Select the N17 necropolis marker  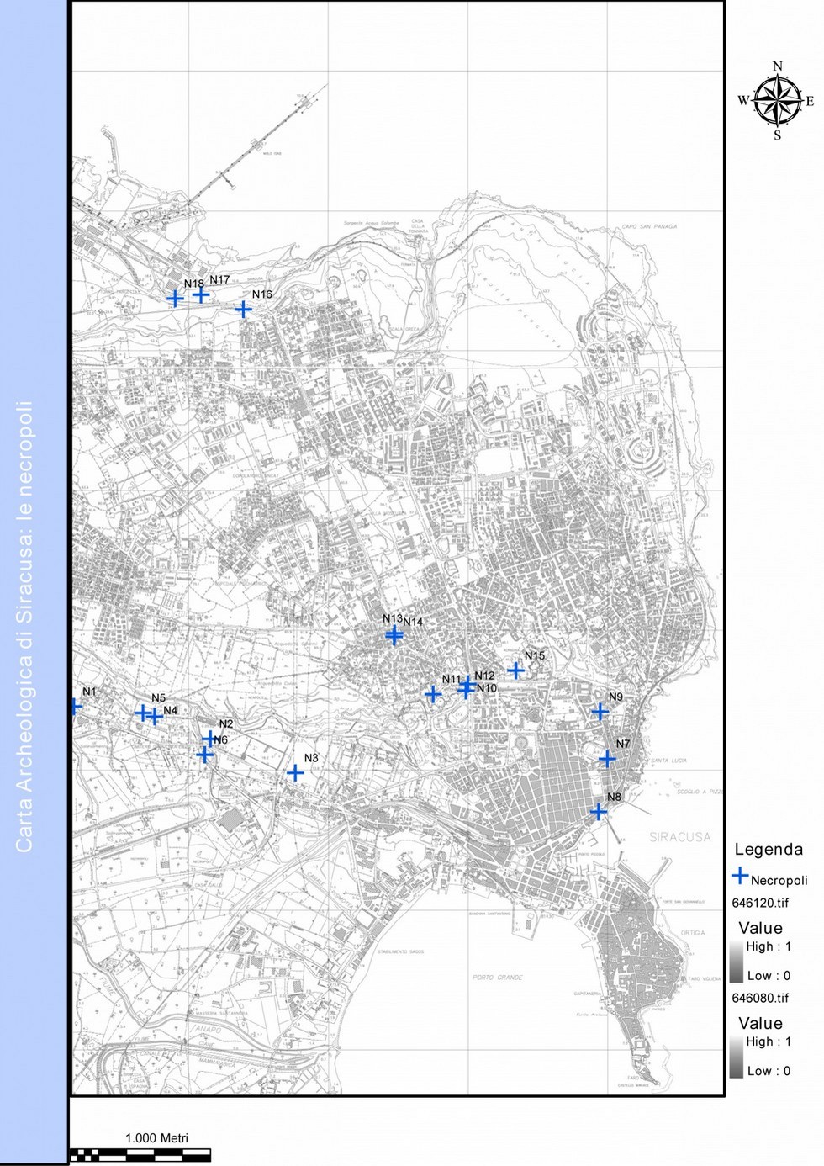pyautogui.click(x=201, y=294)
